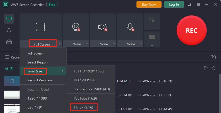Choose Full Screen from the region menu
Viewport: 221px width, 113px height.
[43, 53]
